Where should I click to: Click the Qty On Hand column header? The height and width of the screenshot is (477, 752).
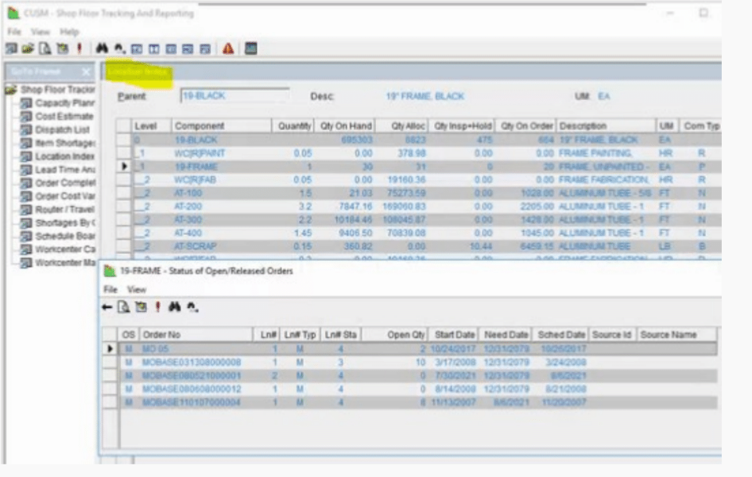point(345,126)
